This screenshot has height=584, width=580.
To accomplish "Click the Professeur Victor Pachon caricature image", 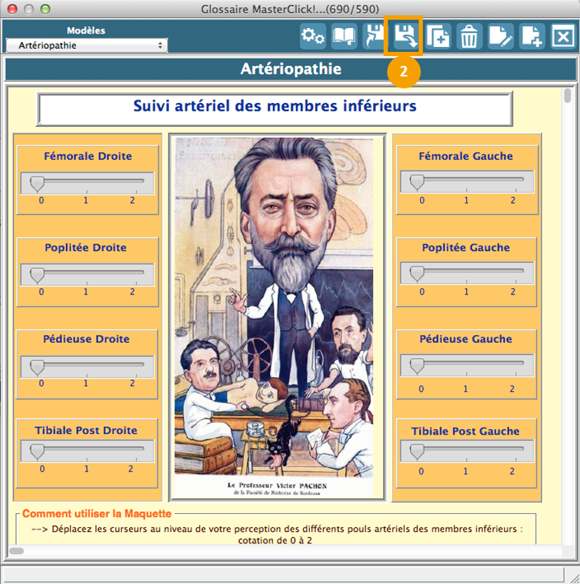I will (x=278, y=315).
